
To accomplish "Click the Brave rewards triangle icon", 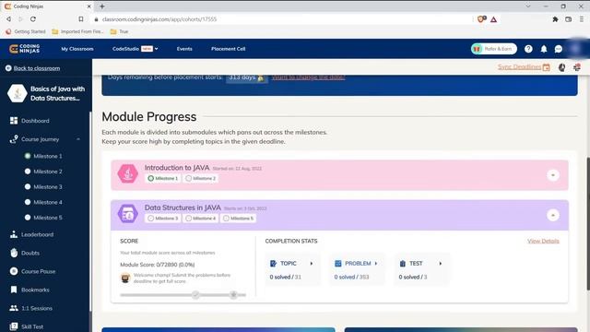I will 494,19.
